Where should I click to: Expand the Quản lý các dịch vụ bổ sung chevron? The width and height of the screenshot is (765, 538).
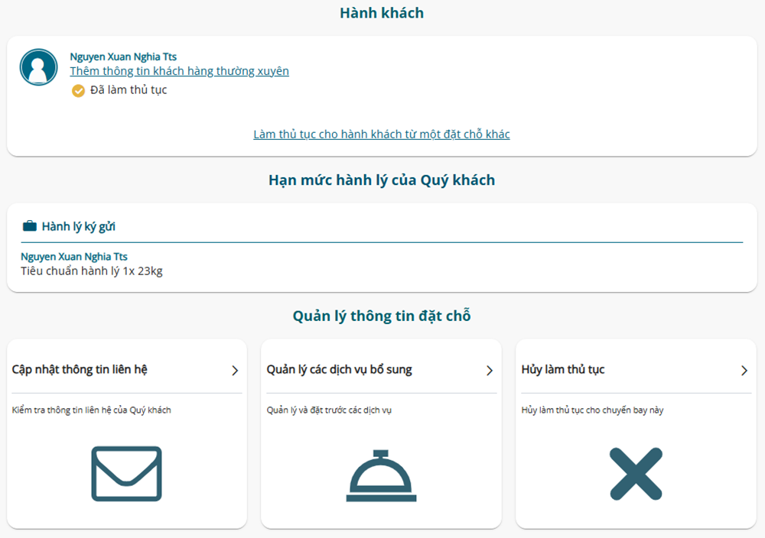(490, 370)
